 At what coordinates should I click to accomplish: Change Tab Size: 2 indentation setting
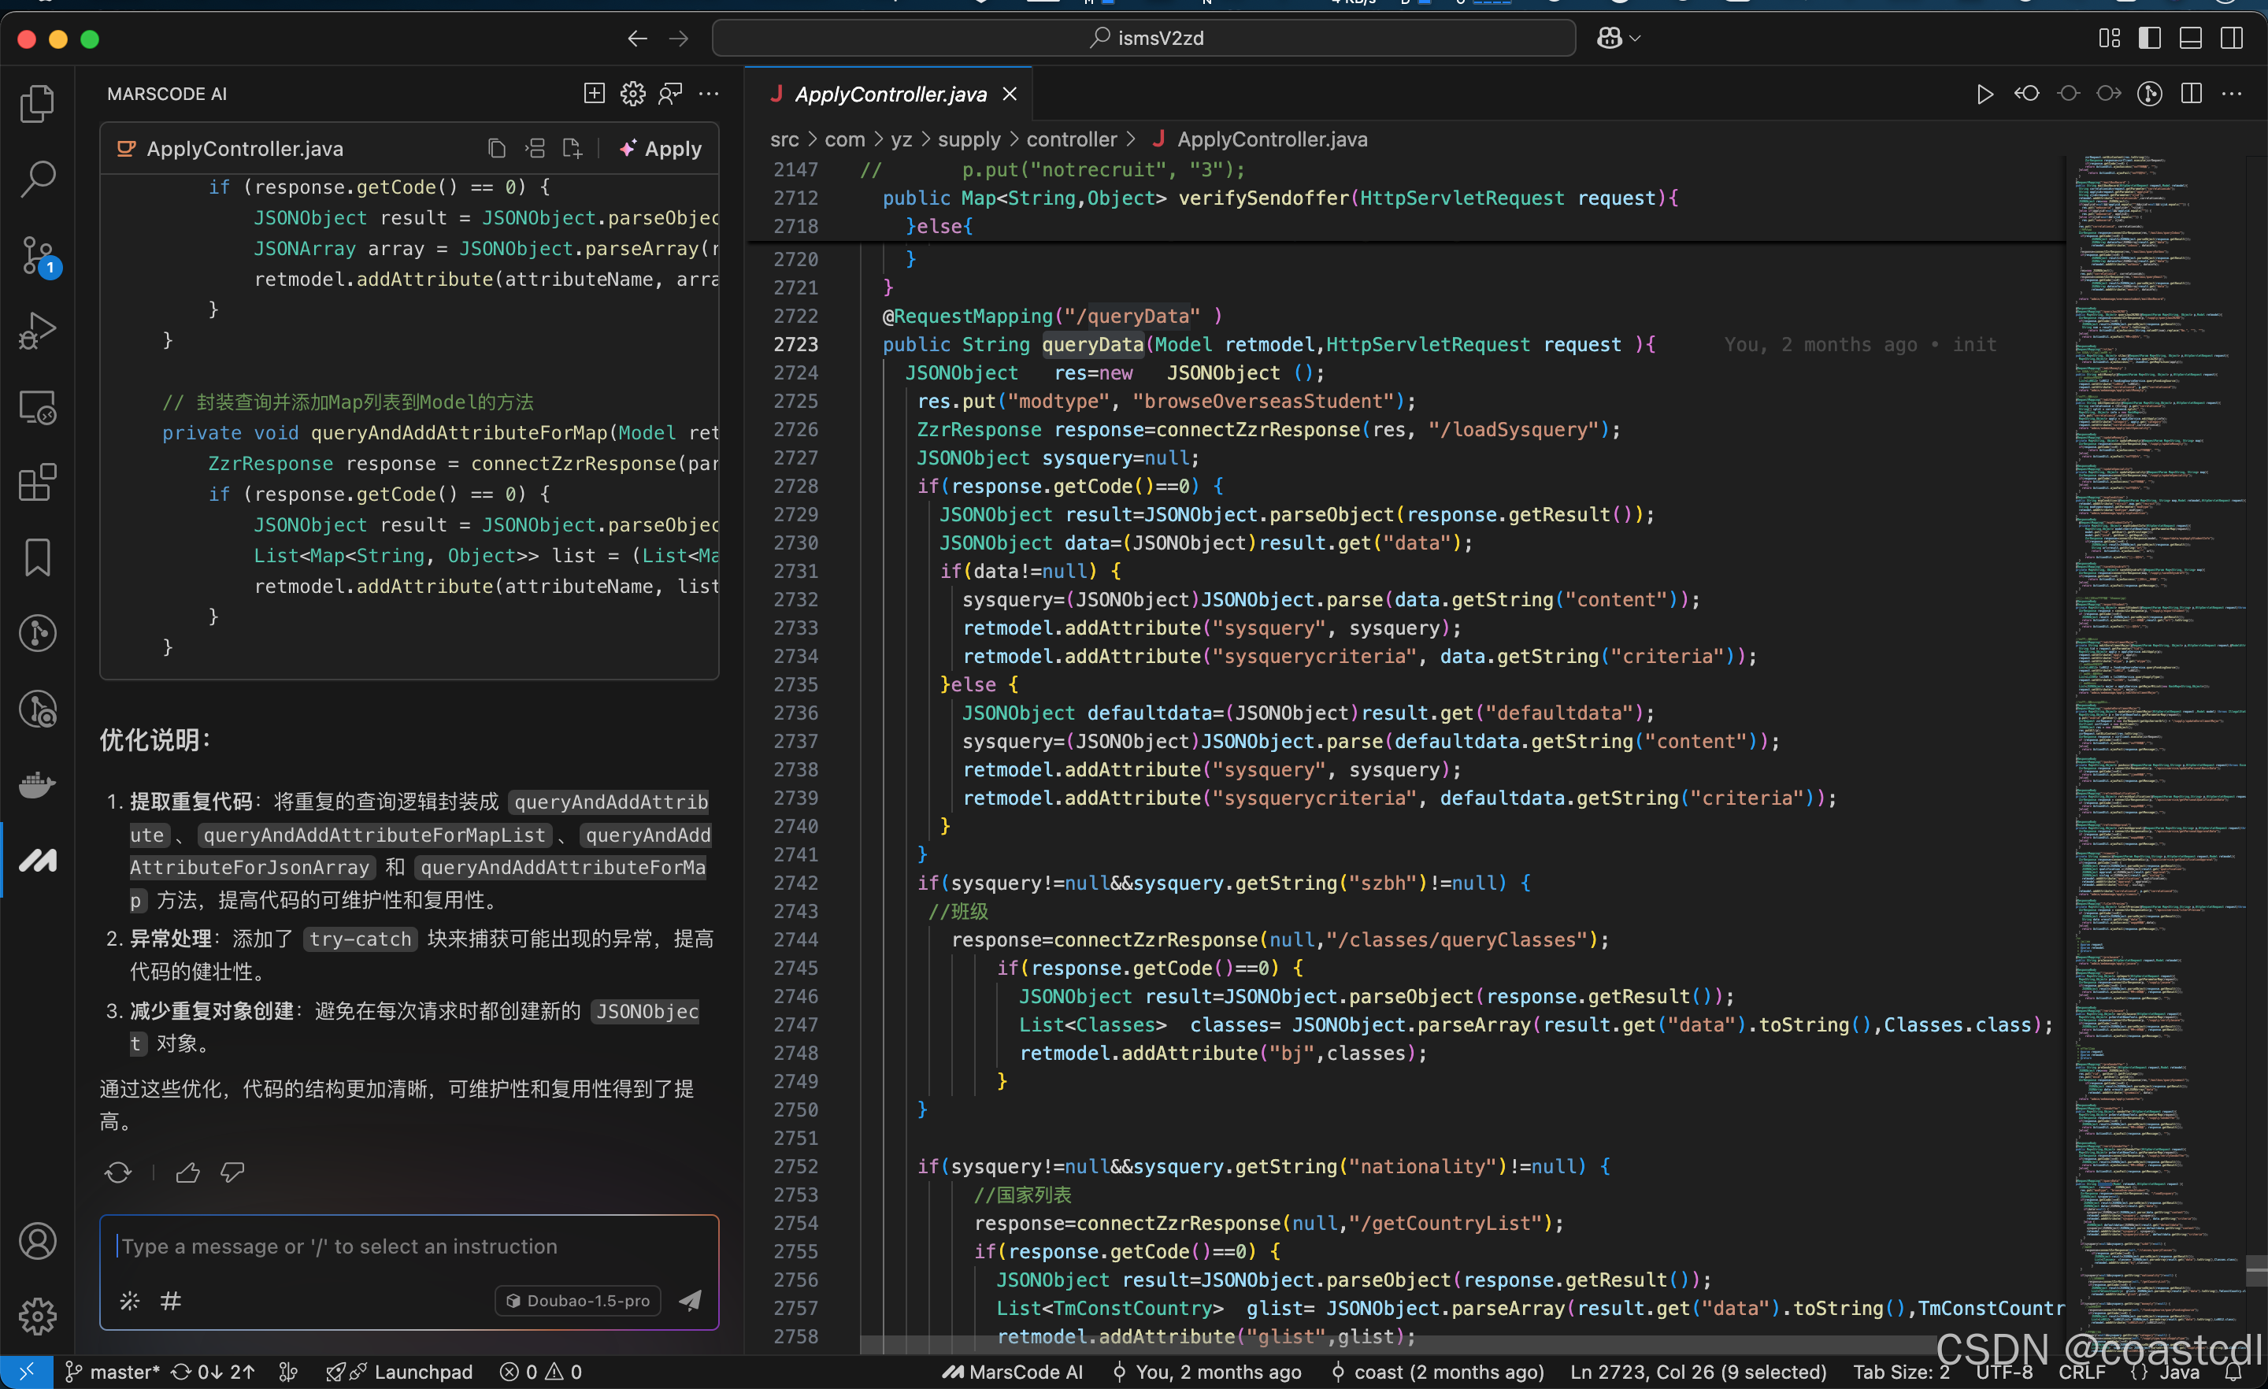pos(1902,1372)
